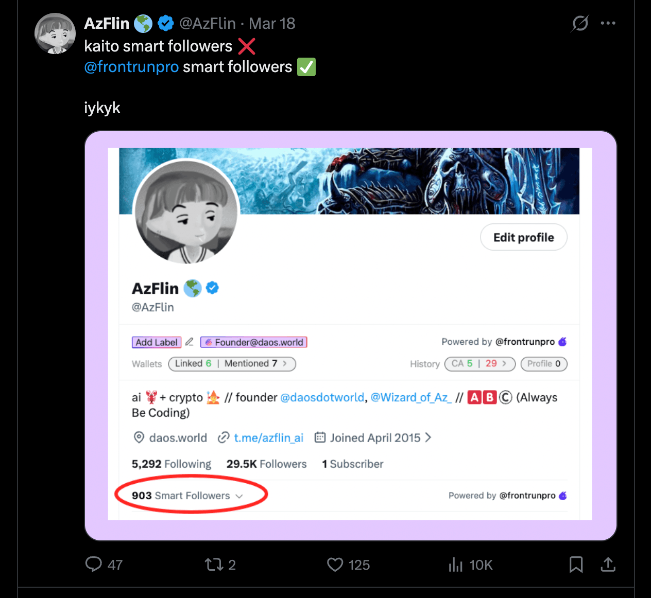Screen dimensions: 651x598
Task: Expand the History CA chevron
Action: click(503, 364)
